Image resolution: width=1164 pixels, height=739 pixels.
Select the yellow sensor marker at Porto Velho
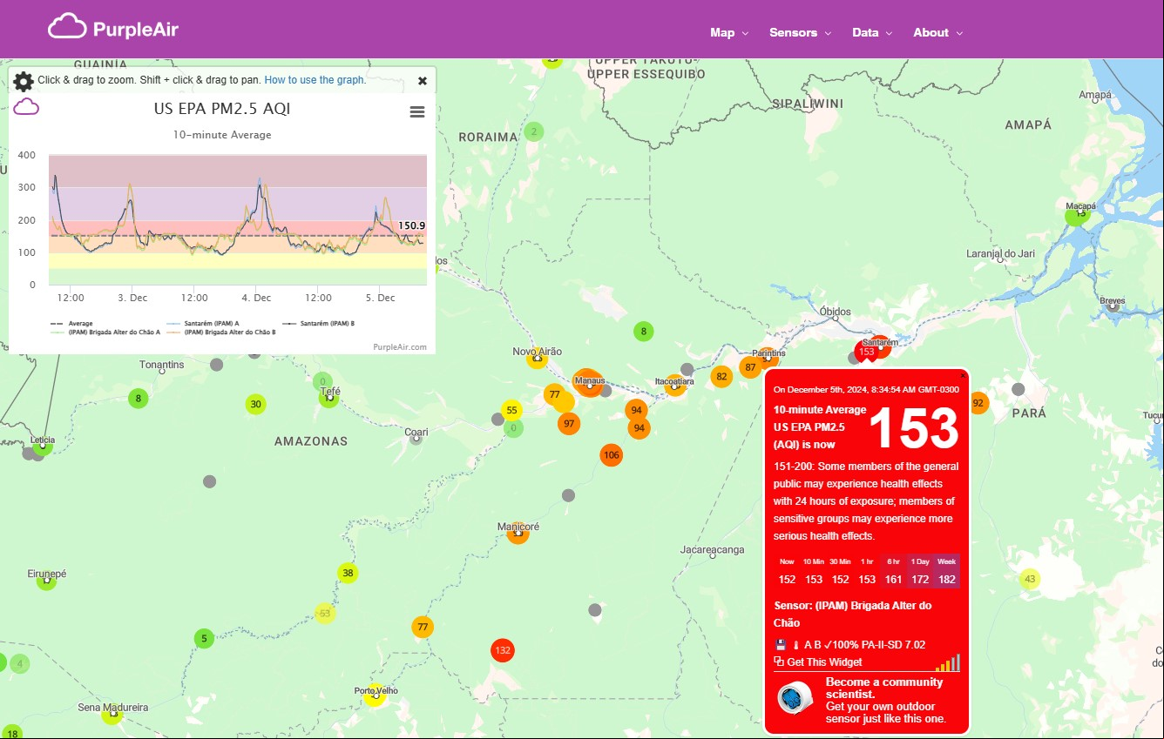click(x=375, y=696)
